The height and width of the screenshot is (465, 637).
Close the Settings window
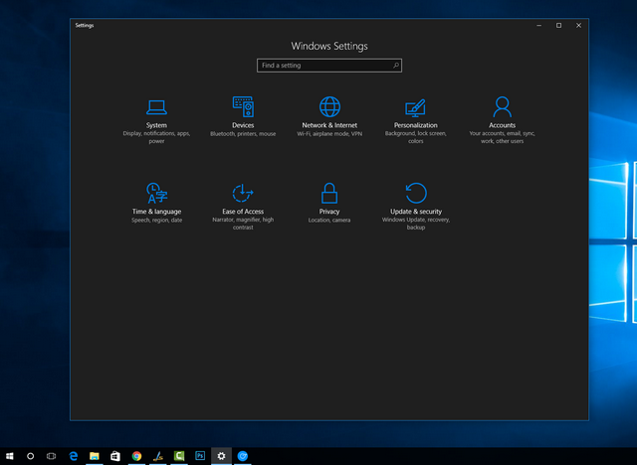point(579,25)
